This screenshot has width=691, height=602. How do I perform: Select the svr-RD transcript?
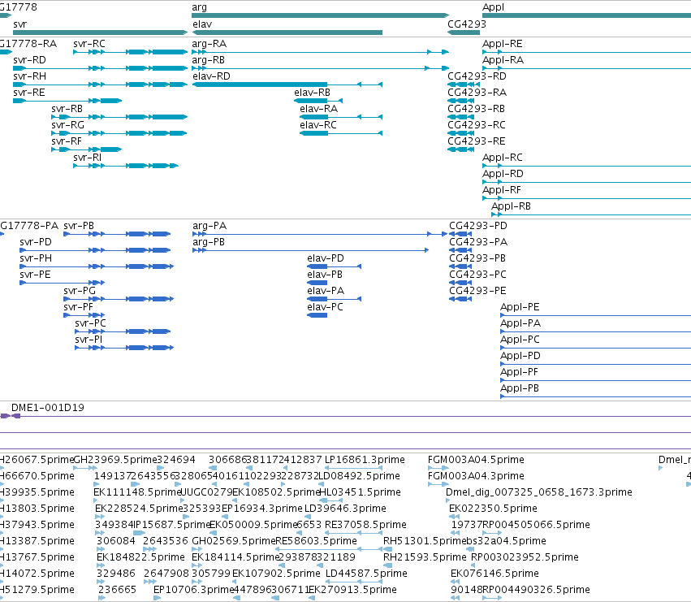(x=101, y=68)
